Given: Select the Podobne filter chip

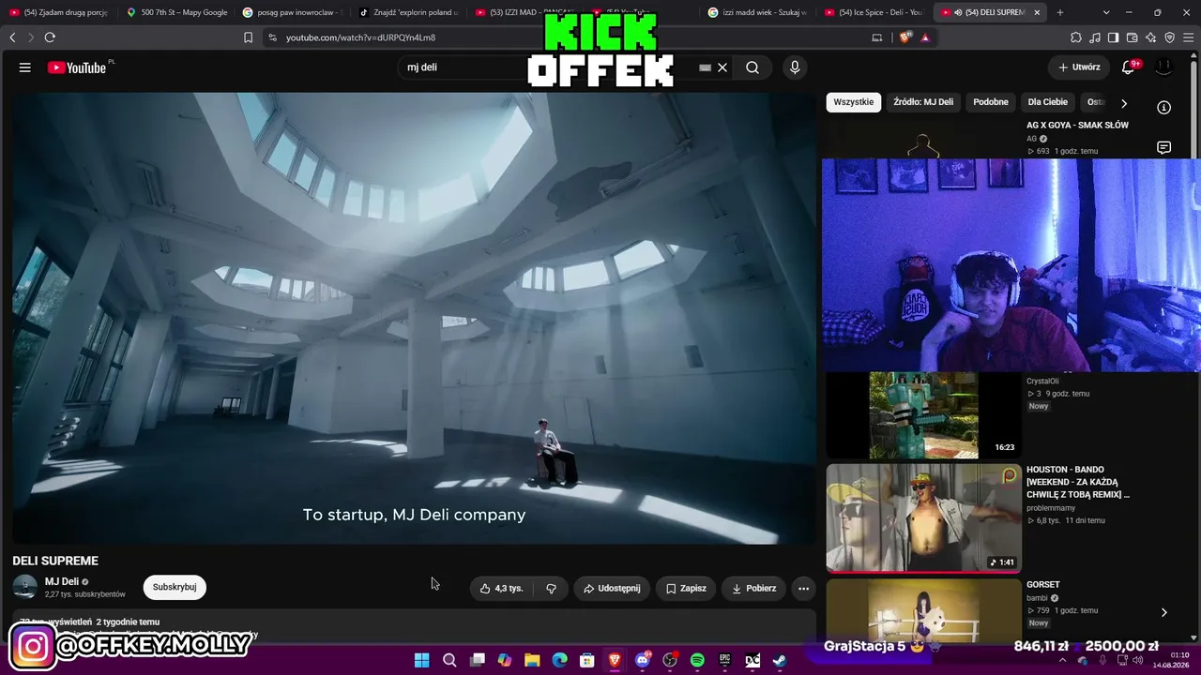Looking at the screenshot, I should (x=991, y=102).
